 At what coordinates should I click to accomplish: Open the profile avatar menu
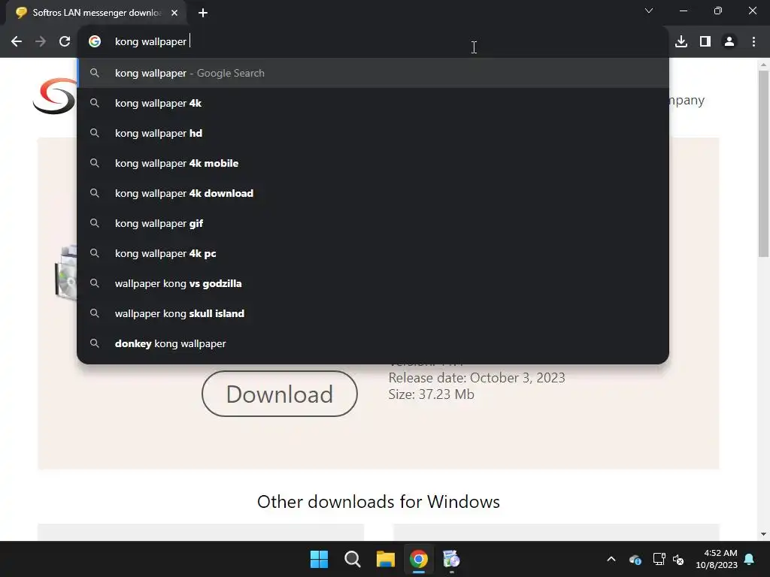tap(729, 42)
